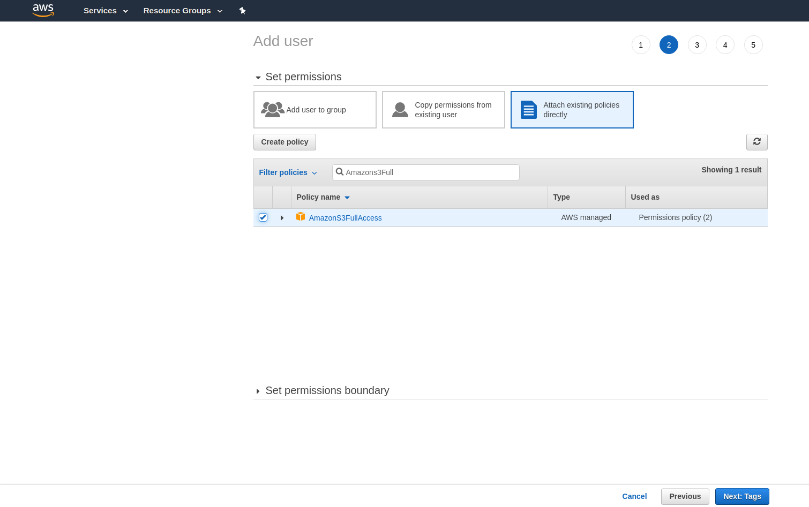Open the Filter policies dropdown

(288, 172)
